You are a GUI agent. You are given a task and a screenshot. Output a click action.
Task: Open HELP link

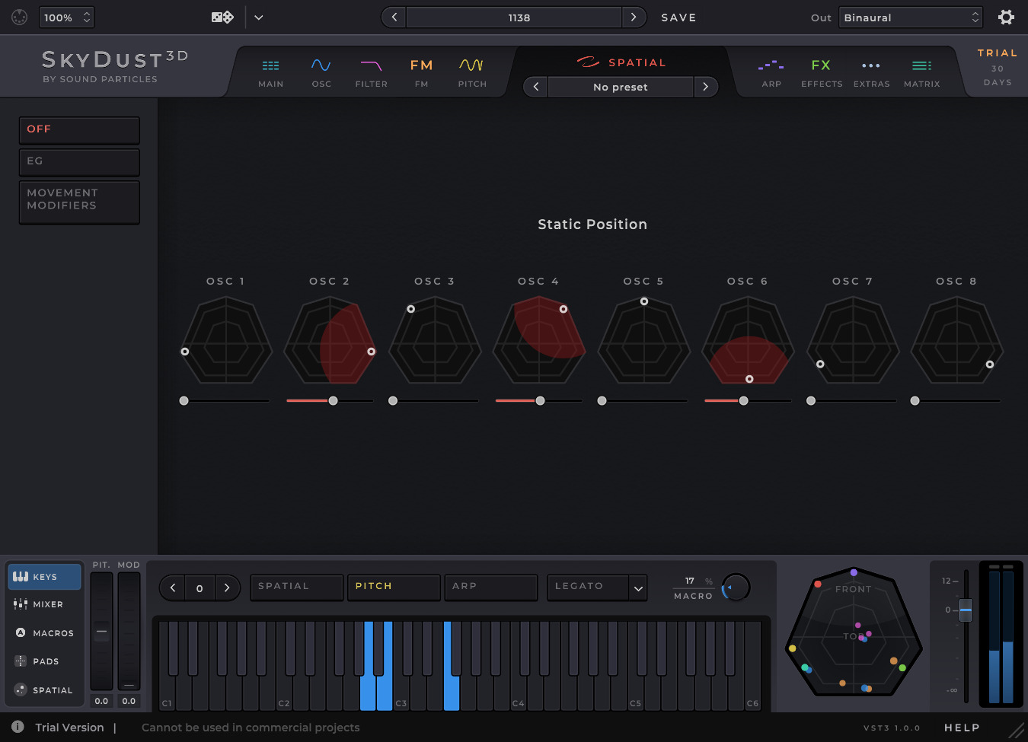pyautogui.click(x=962, y=728)
